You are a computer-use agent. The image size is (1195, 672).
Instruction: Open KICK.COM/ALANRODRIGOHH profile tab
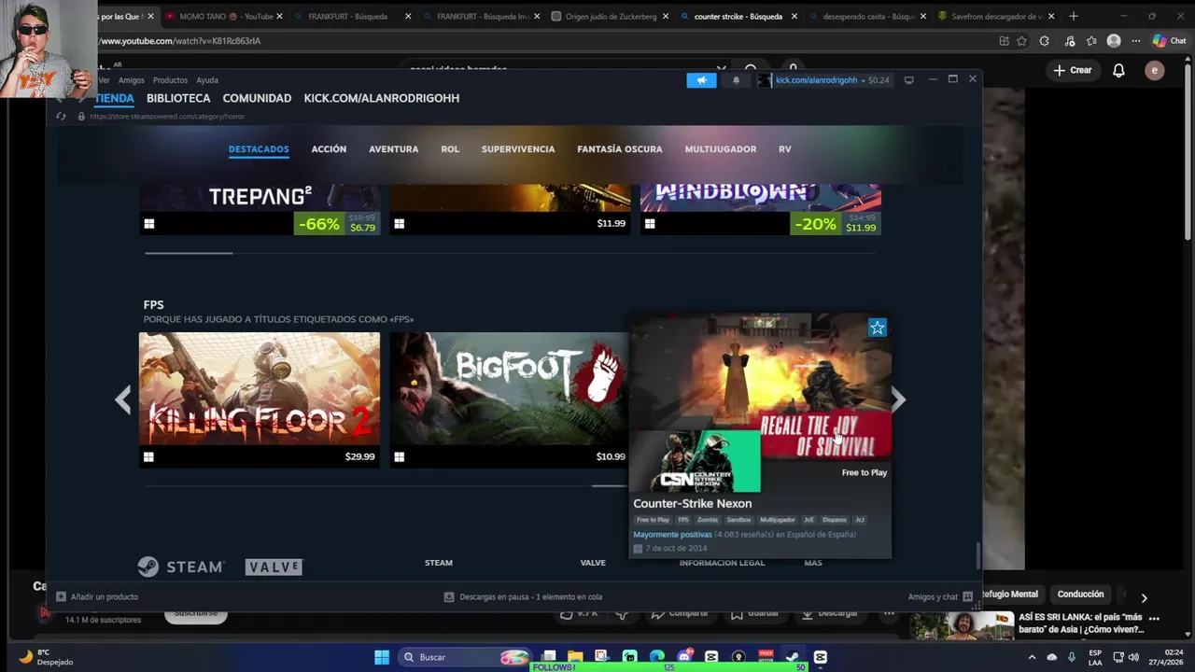[x=381, y=98]
